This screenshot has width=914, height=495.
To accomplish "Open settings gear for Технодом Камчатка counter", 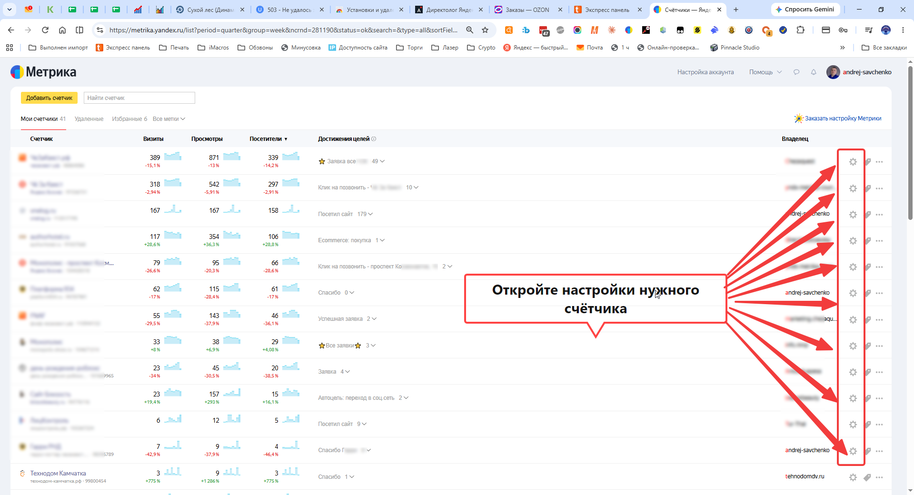I will coord(853,477).
